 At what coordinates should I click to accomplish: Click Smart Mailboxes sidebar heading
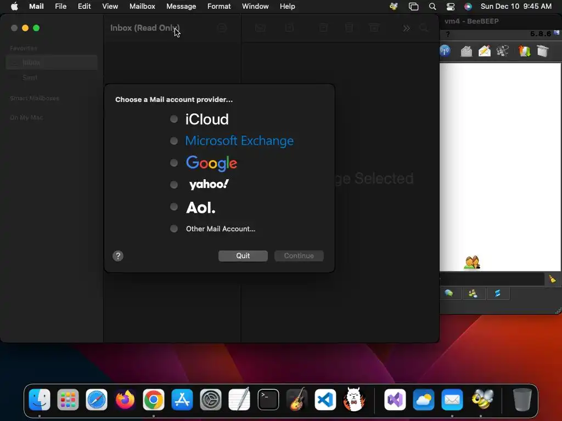click(35, 98)
